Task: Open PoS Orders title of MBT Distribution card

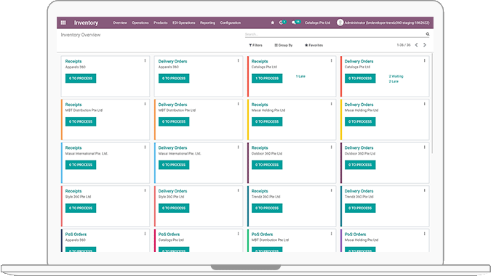Action: (262, 234)
